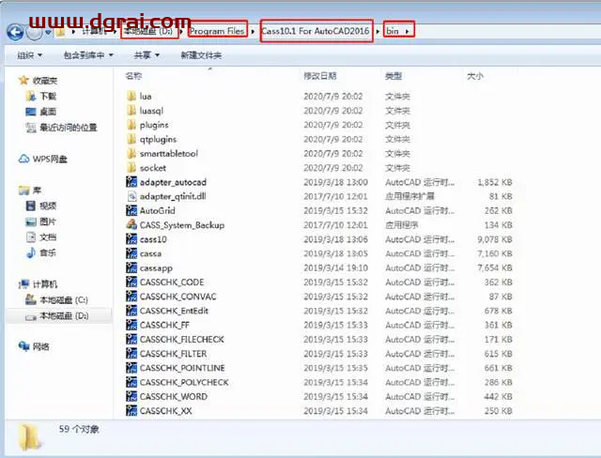Open the 组织 toolbar menu
Viewport: 601px width, 458px height.
click(29, 55)
